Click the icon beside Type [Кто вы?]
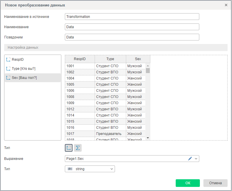Screen dimensions: 232x191 click(x=8, y=69)
